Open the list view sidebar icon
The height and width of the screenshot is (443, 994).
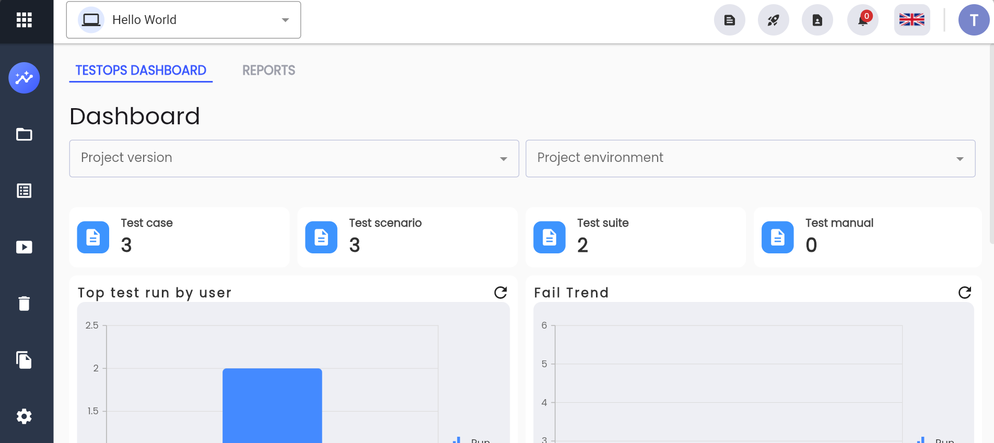24,191
